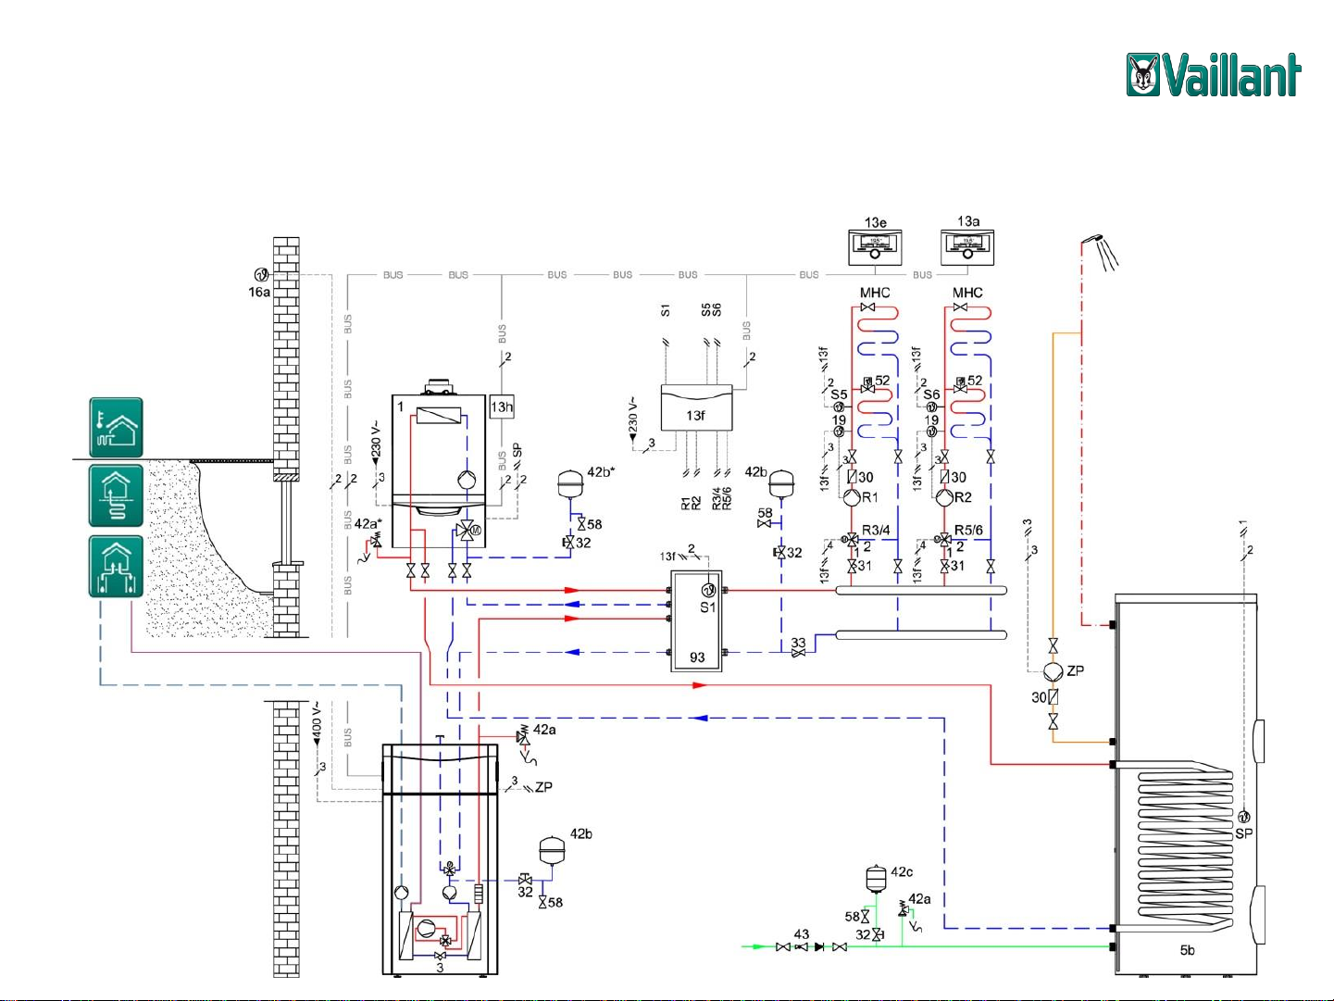The image size is (1334, 1001).
Task: Click the wall-hung boiler labeled 1
Action: pyautogui.click(x=439, y=454)
